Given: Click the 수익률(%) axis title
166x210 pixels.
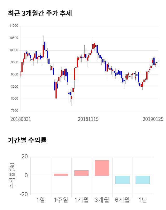Looking at the screenshot, I should coord(12,176).
